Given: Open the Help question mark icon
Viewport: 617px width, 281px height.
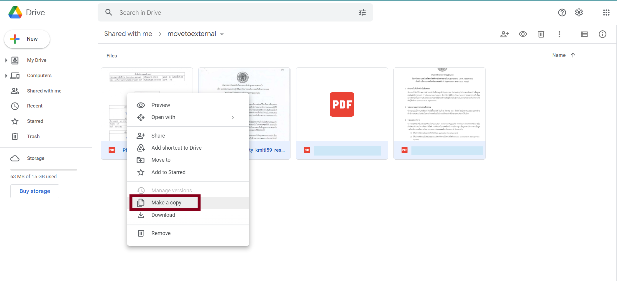Looking at the screenshot, I should [x=562, y=12].
